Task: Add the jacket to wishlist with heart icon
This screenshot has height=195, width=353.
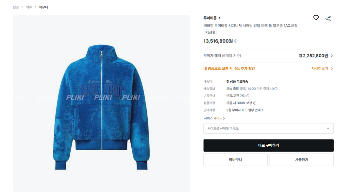Action: click(x=316, y=18)
